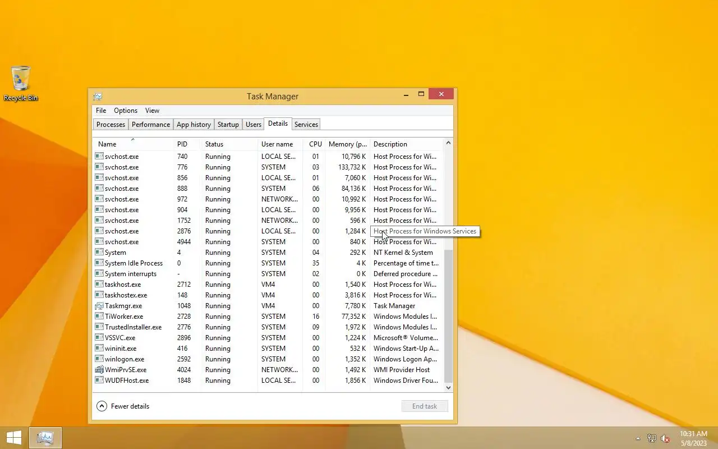
Task: Sort by the CPU column header
Action: [x=314, y=144]
